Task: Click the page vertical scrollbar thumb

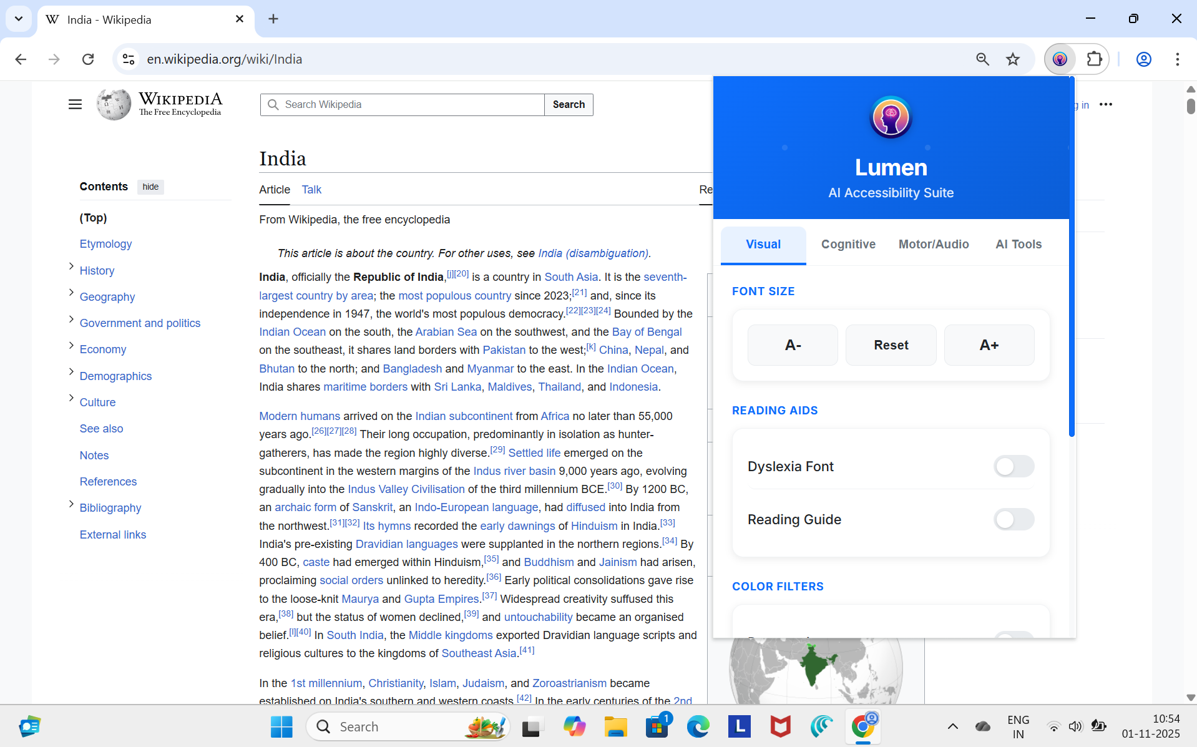Action: pos(1191,106)
